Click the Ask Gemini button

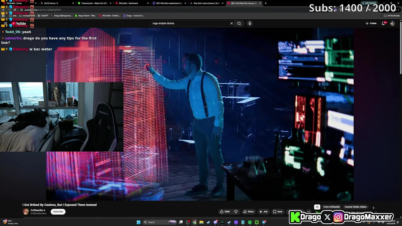[368, 3]
